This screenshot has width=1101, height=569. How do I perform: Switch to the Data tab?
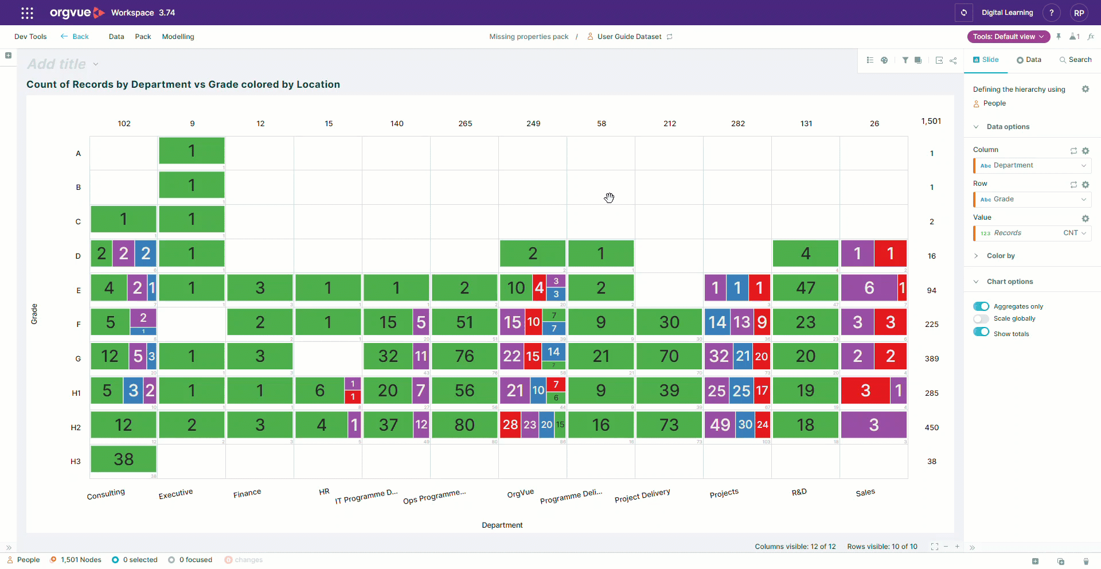1029,60
